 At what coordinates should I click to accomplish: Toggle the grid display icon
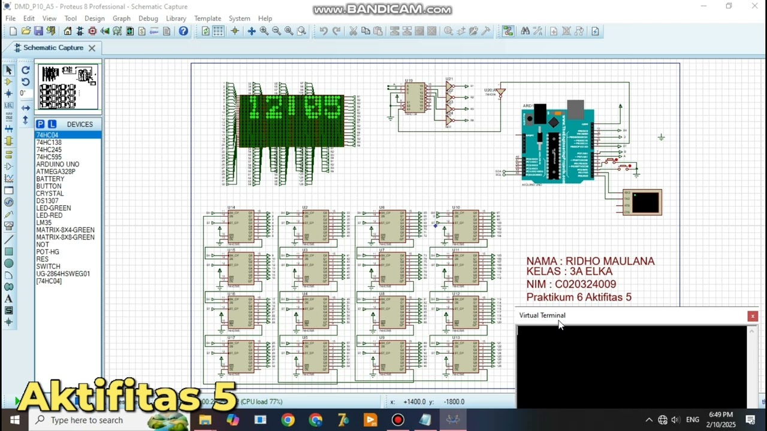coord(218,31)
